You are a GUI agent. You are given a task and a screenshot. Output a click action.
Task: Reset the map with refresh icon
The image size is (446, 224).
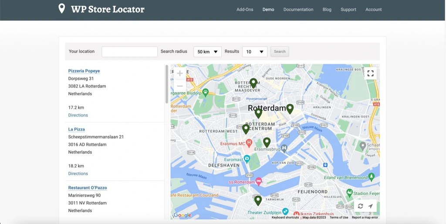tap(360, 206)
